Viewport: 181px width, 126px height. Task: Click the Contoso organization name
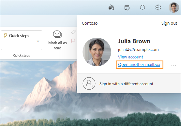click(90, 23)
